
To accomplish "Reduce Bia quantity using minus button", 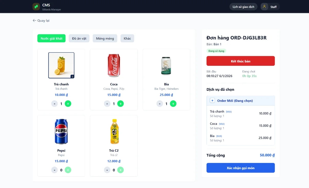I will (160, 104).
